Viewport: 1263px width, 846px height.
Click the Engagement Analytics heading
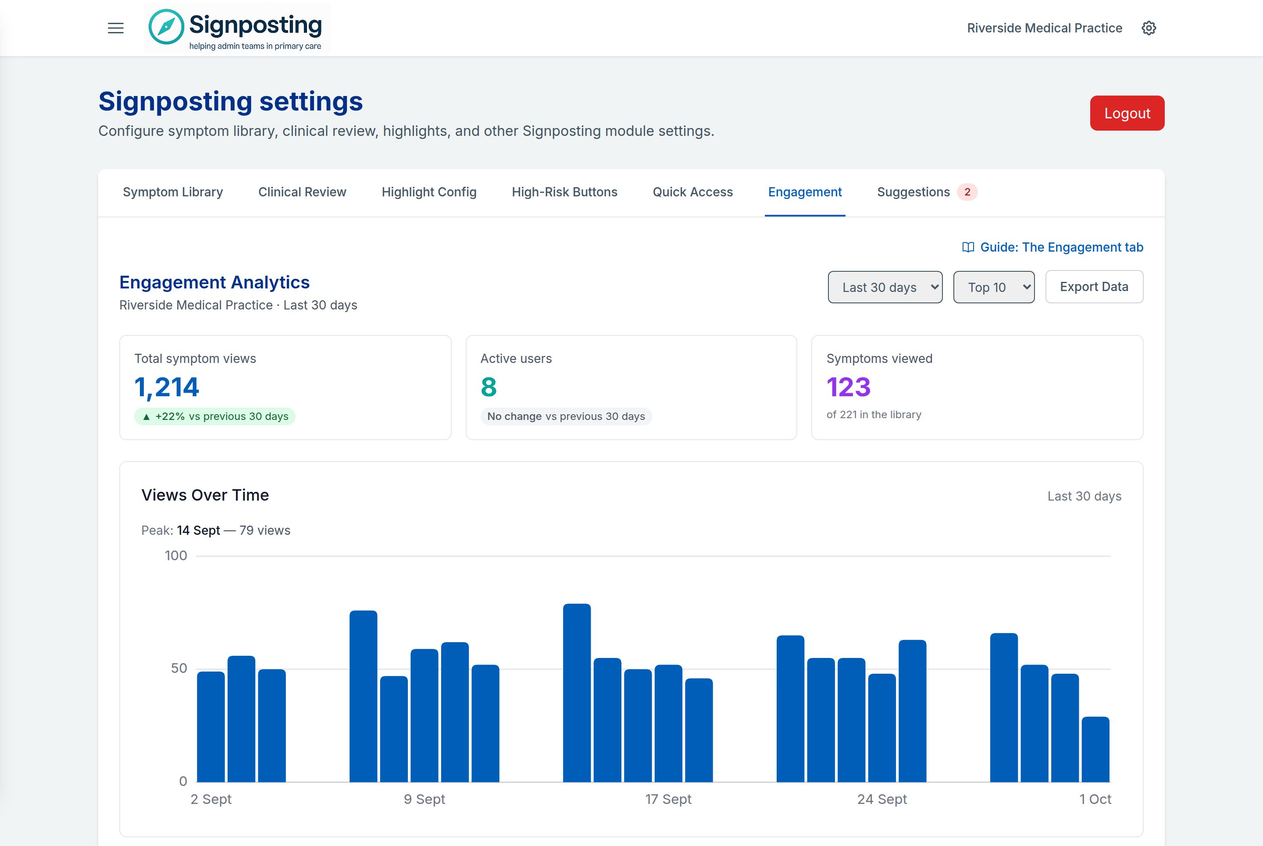pyautogui.click(x=214, y=282)
